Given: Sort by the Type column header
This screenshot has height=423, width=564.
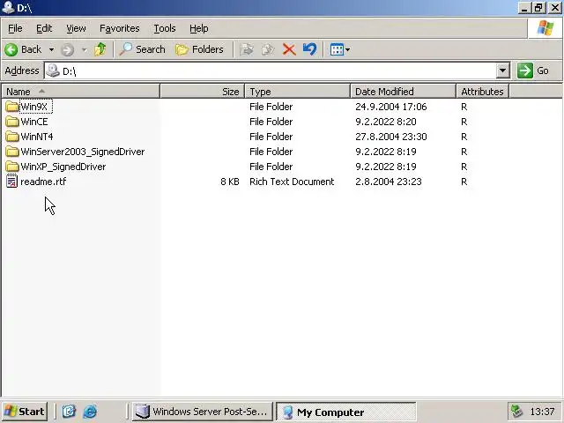Looking at the screenshot, I should point(298,92).
